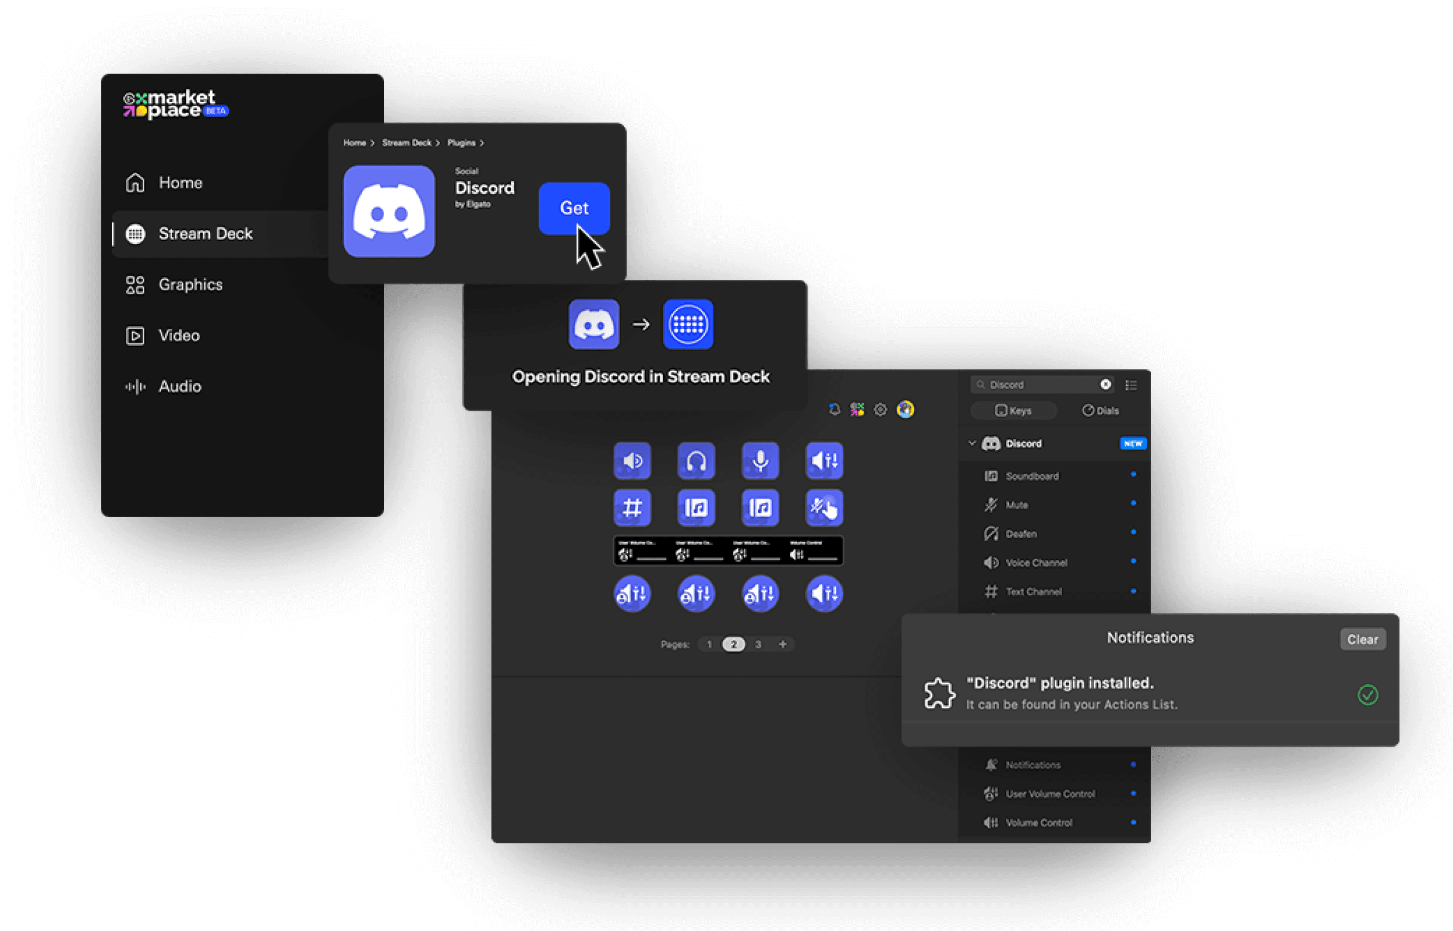Open the Graphics section in the Marketplace sidebar
1453x931 pixels.
190,284
